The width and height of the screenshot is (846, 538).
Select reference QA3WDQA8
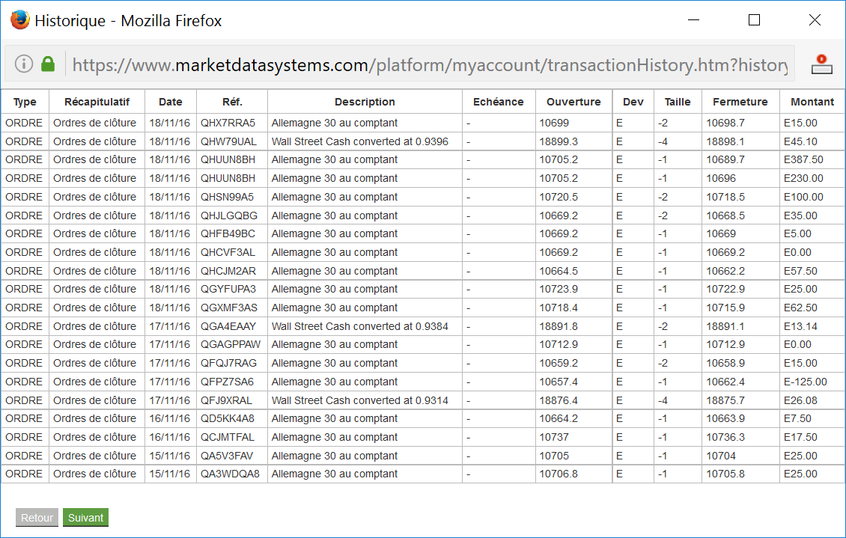[230, 474]
